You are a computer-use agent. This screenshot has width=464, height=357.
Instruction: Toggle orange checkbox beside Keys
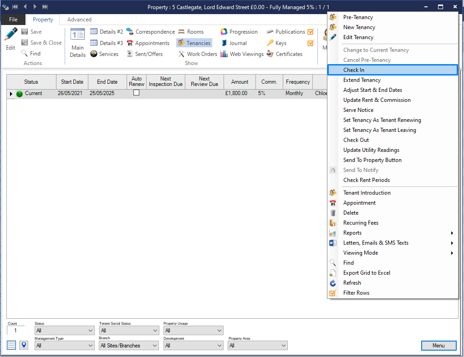[311, 43]
